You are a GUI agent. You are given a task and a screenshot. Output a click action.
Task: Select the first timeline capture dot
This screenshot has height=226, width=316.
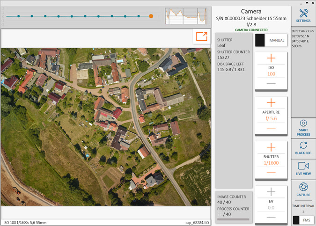(x=18, y=16)
